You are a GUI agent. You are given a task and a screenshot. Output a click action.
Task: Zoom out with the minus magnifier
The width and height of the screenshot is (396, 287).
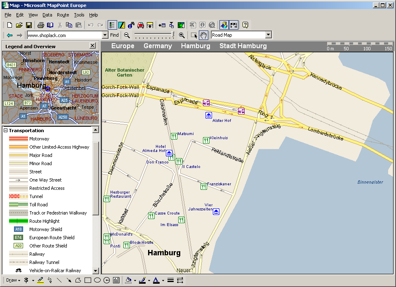pyautogui.click(x=127, y=35)
